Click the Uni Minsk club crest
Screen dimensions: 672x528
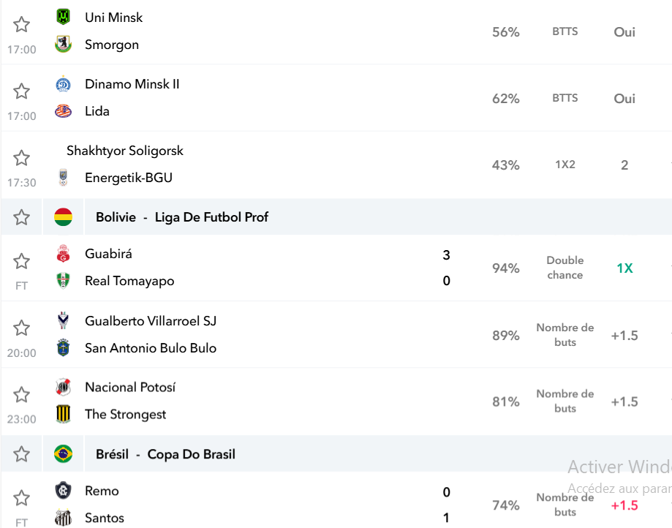[x=63, y=17]
